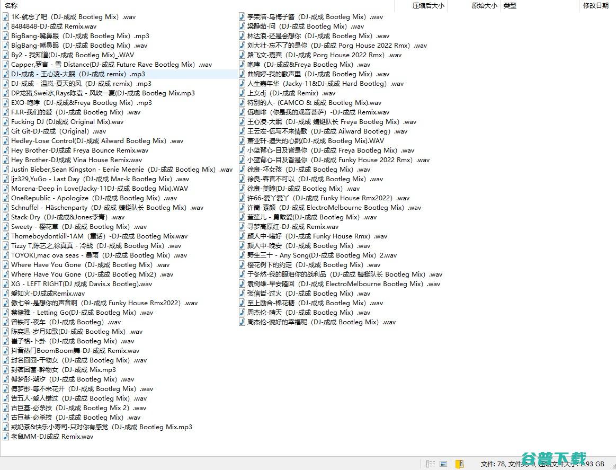Select file Thomeboydontkill-1AM（童话）

coord(100,236)
